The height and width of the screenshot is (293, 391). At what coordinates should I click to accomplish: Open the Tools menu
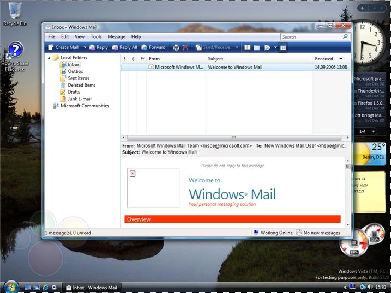pos(96,36)
